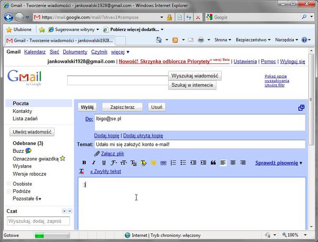Add page to favorites bar
The height and width of the screenshot is (242, 318).
point(42,30)
